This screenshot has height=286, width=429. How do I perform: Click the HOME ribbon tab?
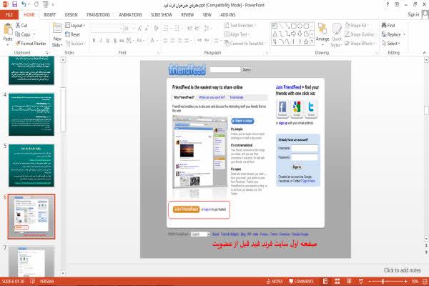tap(29, 15)
